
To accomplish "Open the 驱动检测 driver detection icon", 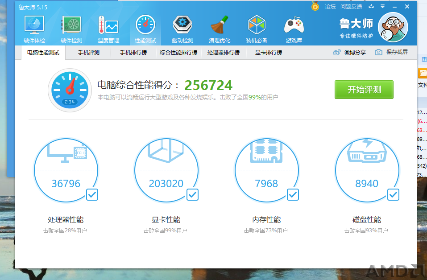I will [x=182, y=25].
